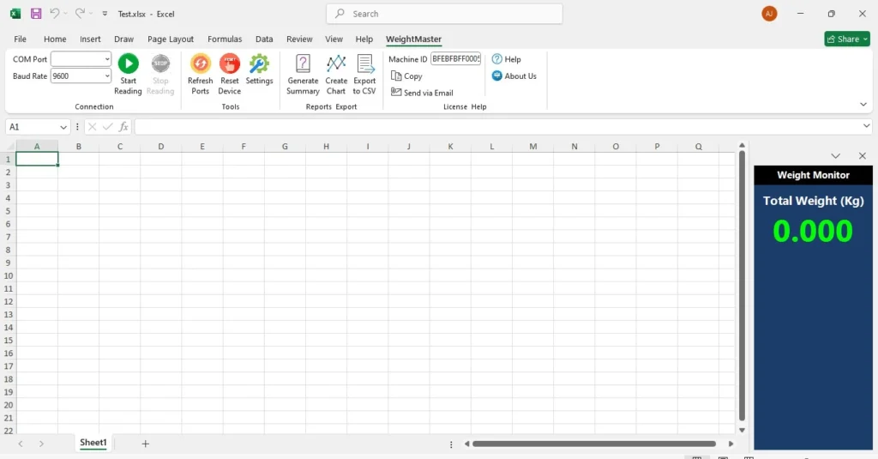Click the horizontal scrollbar at the bottom
Image resolution: width=878 pixels, height=459 pixels.
click(x=593, y=444)
